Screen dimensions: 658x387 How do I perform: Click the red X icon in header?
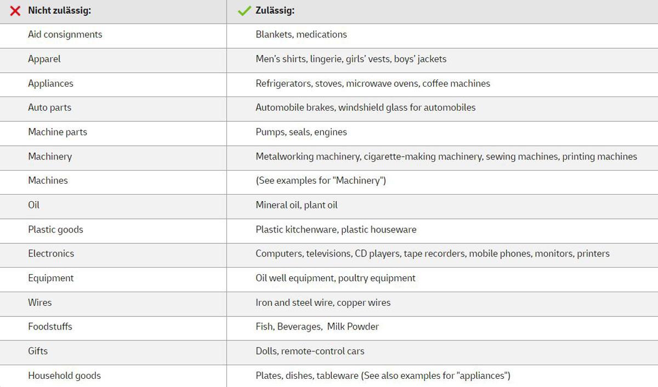[x=15, y=11]
